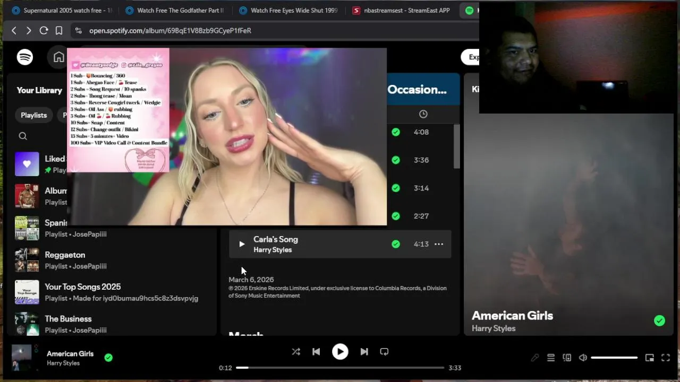Toggle repeat mode

point(384,352)
